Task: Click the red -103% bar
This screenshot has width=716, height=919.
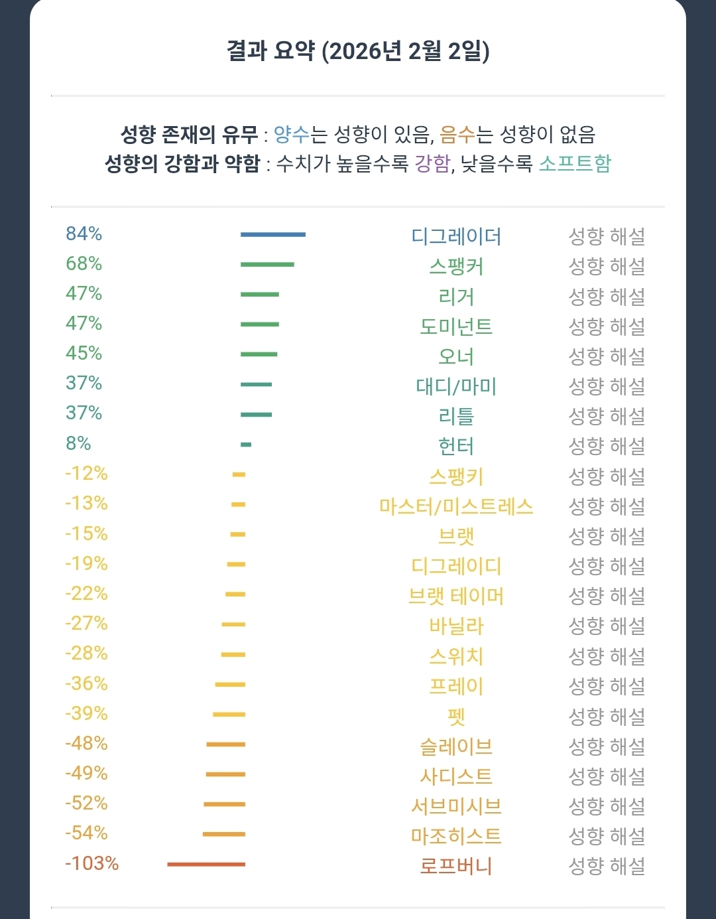Action: click(206, 864)
